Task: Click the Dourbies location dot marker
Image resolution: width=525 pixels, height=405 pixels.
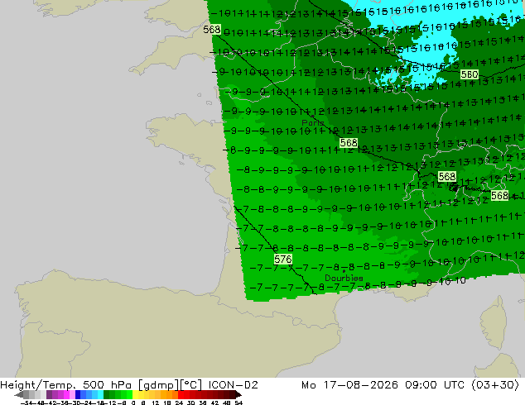Action: 344,271
